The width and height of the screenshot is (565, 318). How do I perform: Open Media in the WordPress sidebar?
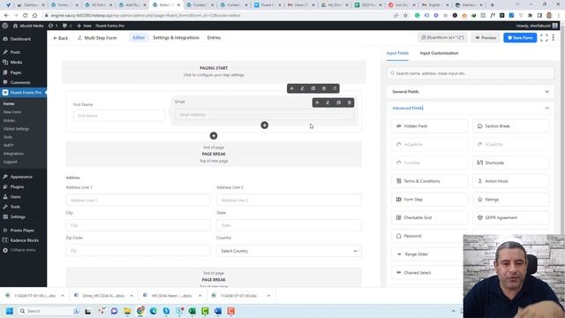point(23,63)
